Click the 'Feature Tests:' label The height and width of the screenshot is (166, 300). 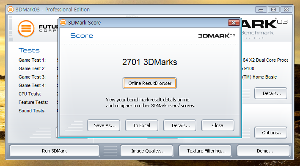33,102
